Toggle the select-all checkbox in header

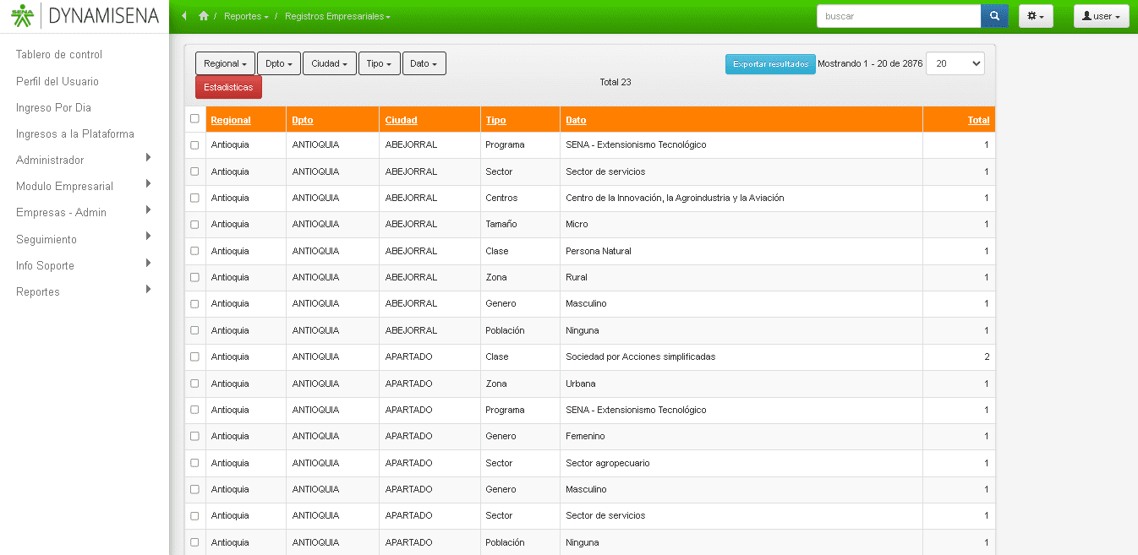[x=194, y=119]
